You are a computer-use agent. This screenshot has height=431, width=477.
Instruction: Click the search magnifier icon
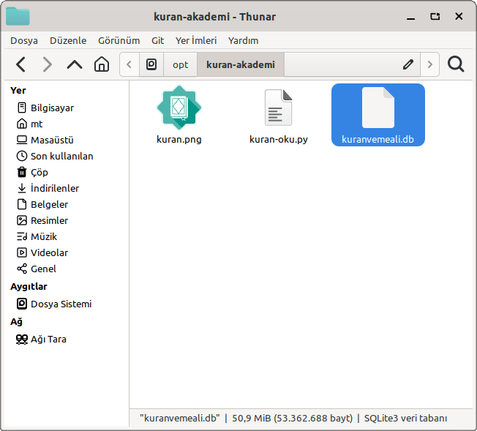pos(456,64)
